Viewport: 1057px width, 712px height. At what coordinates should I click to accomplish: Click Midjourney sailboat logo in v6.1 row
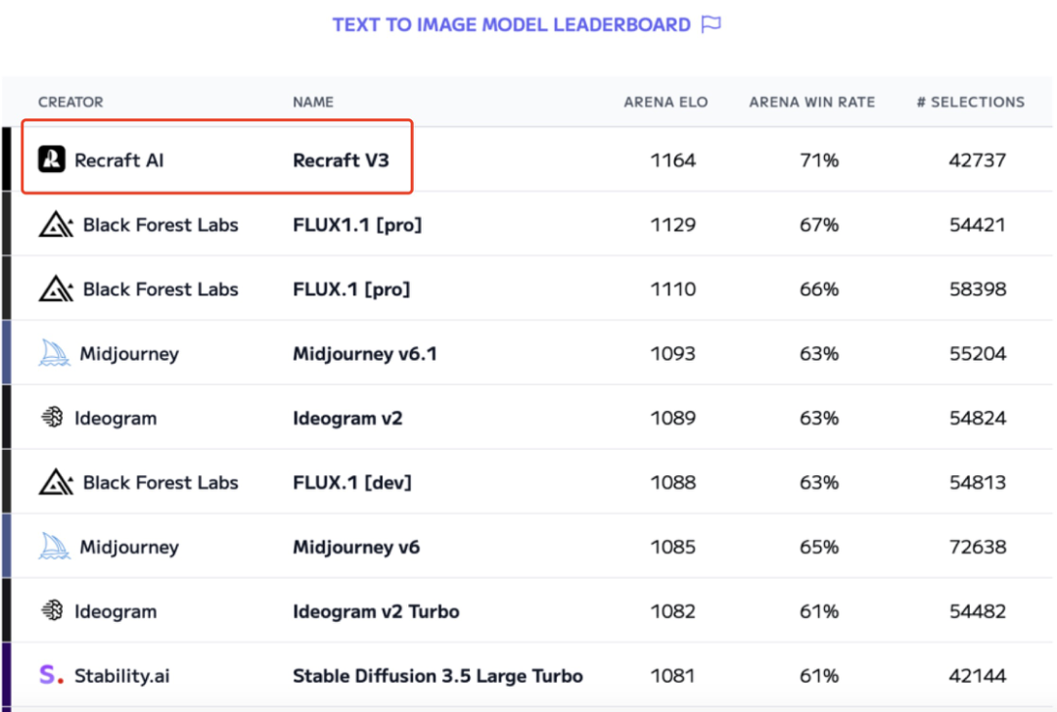(54, 353)
